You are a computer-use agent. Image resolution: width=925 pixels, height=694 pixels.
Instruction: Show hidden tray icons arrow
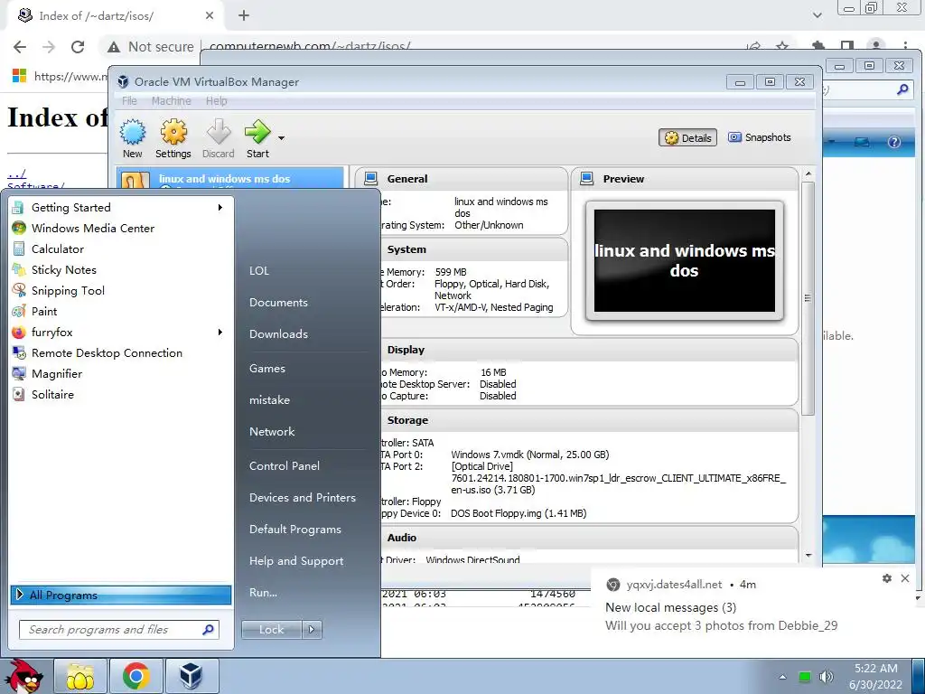(x=783, y=677)
